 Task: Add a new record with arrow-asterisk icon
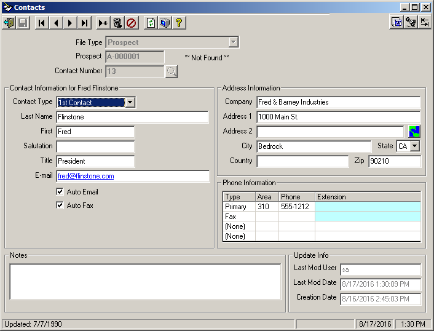pos(103,23)
